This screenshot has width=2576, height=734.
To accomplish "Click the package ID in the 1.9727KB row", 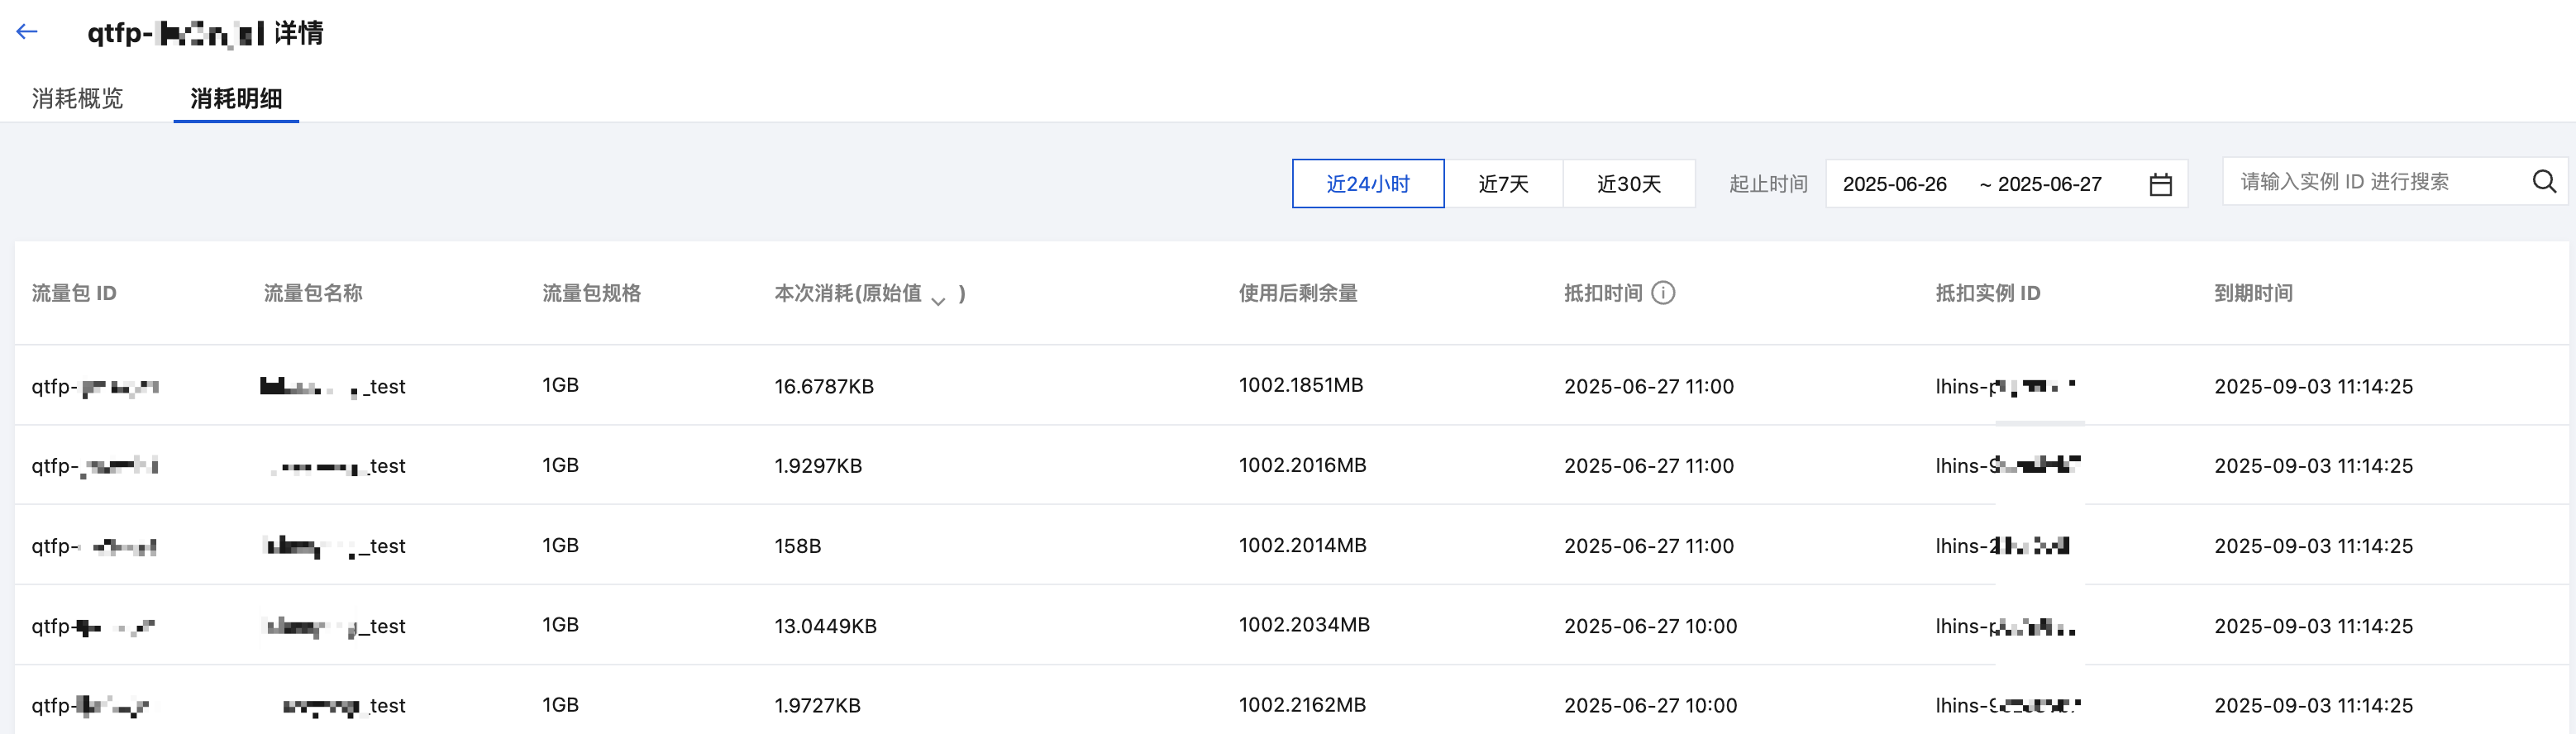I will click(x=90, y=706).
